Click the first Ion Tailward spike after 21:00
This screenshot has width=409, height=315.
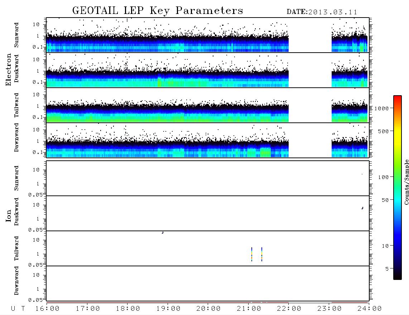pyautogui.click(x=252, y=254)
